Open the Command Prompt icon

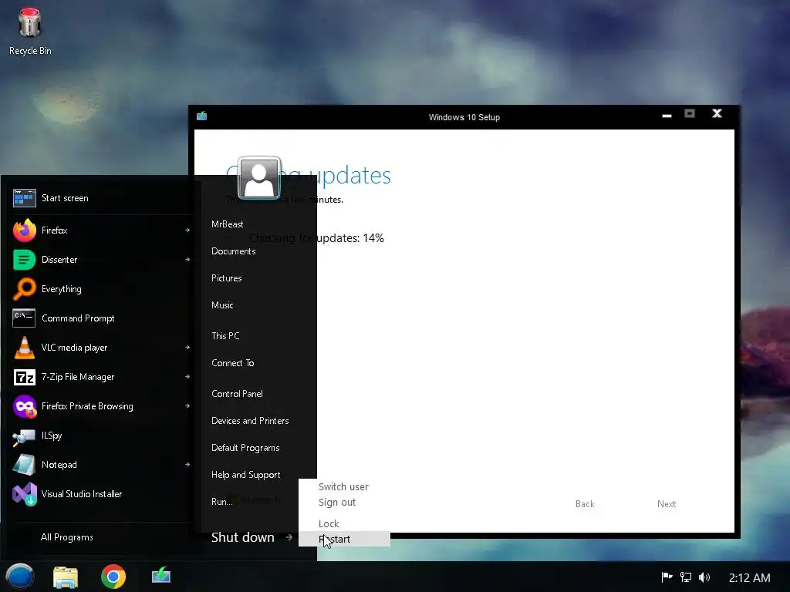24,318
